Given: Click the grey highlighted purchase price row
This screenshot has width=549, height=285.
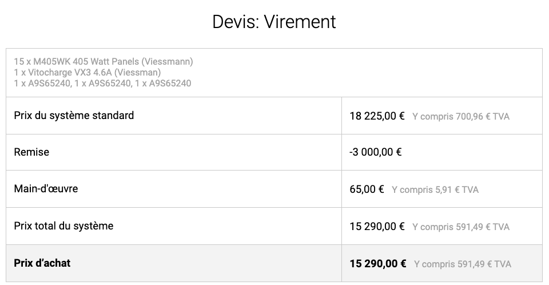Looking at the screenshot, I should pyautogui.click(x=274, y=263).
